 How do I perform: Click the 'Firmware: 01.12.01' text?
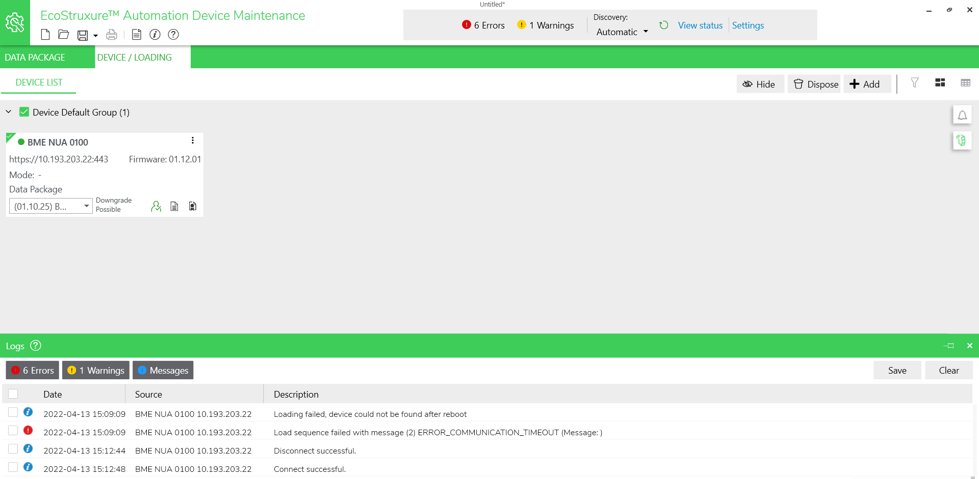click(165, 159)
